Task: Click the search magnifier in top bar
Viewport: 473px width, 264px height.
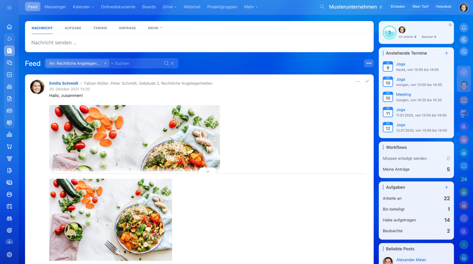Action: (322, 7)
